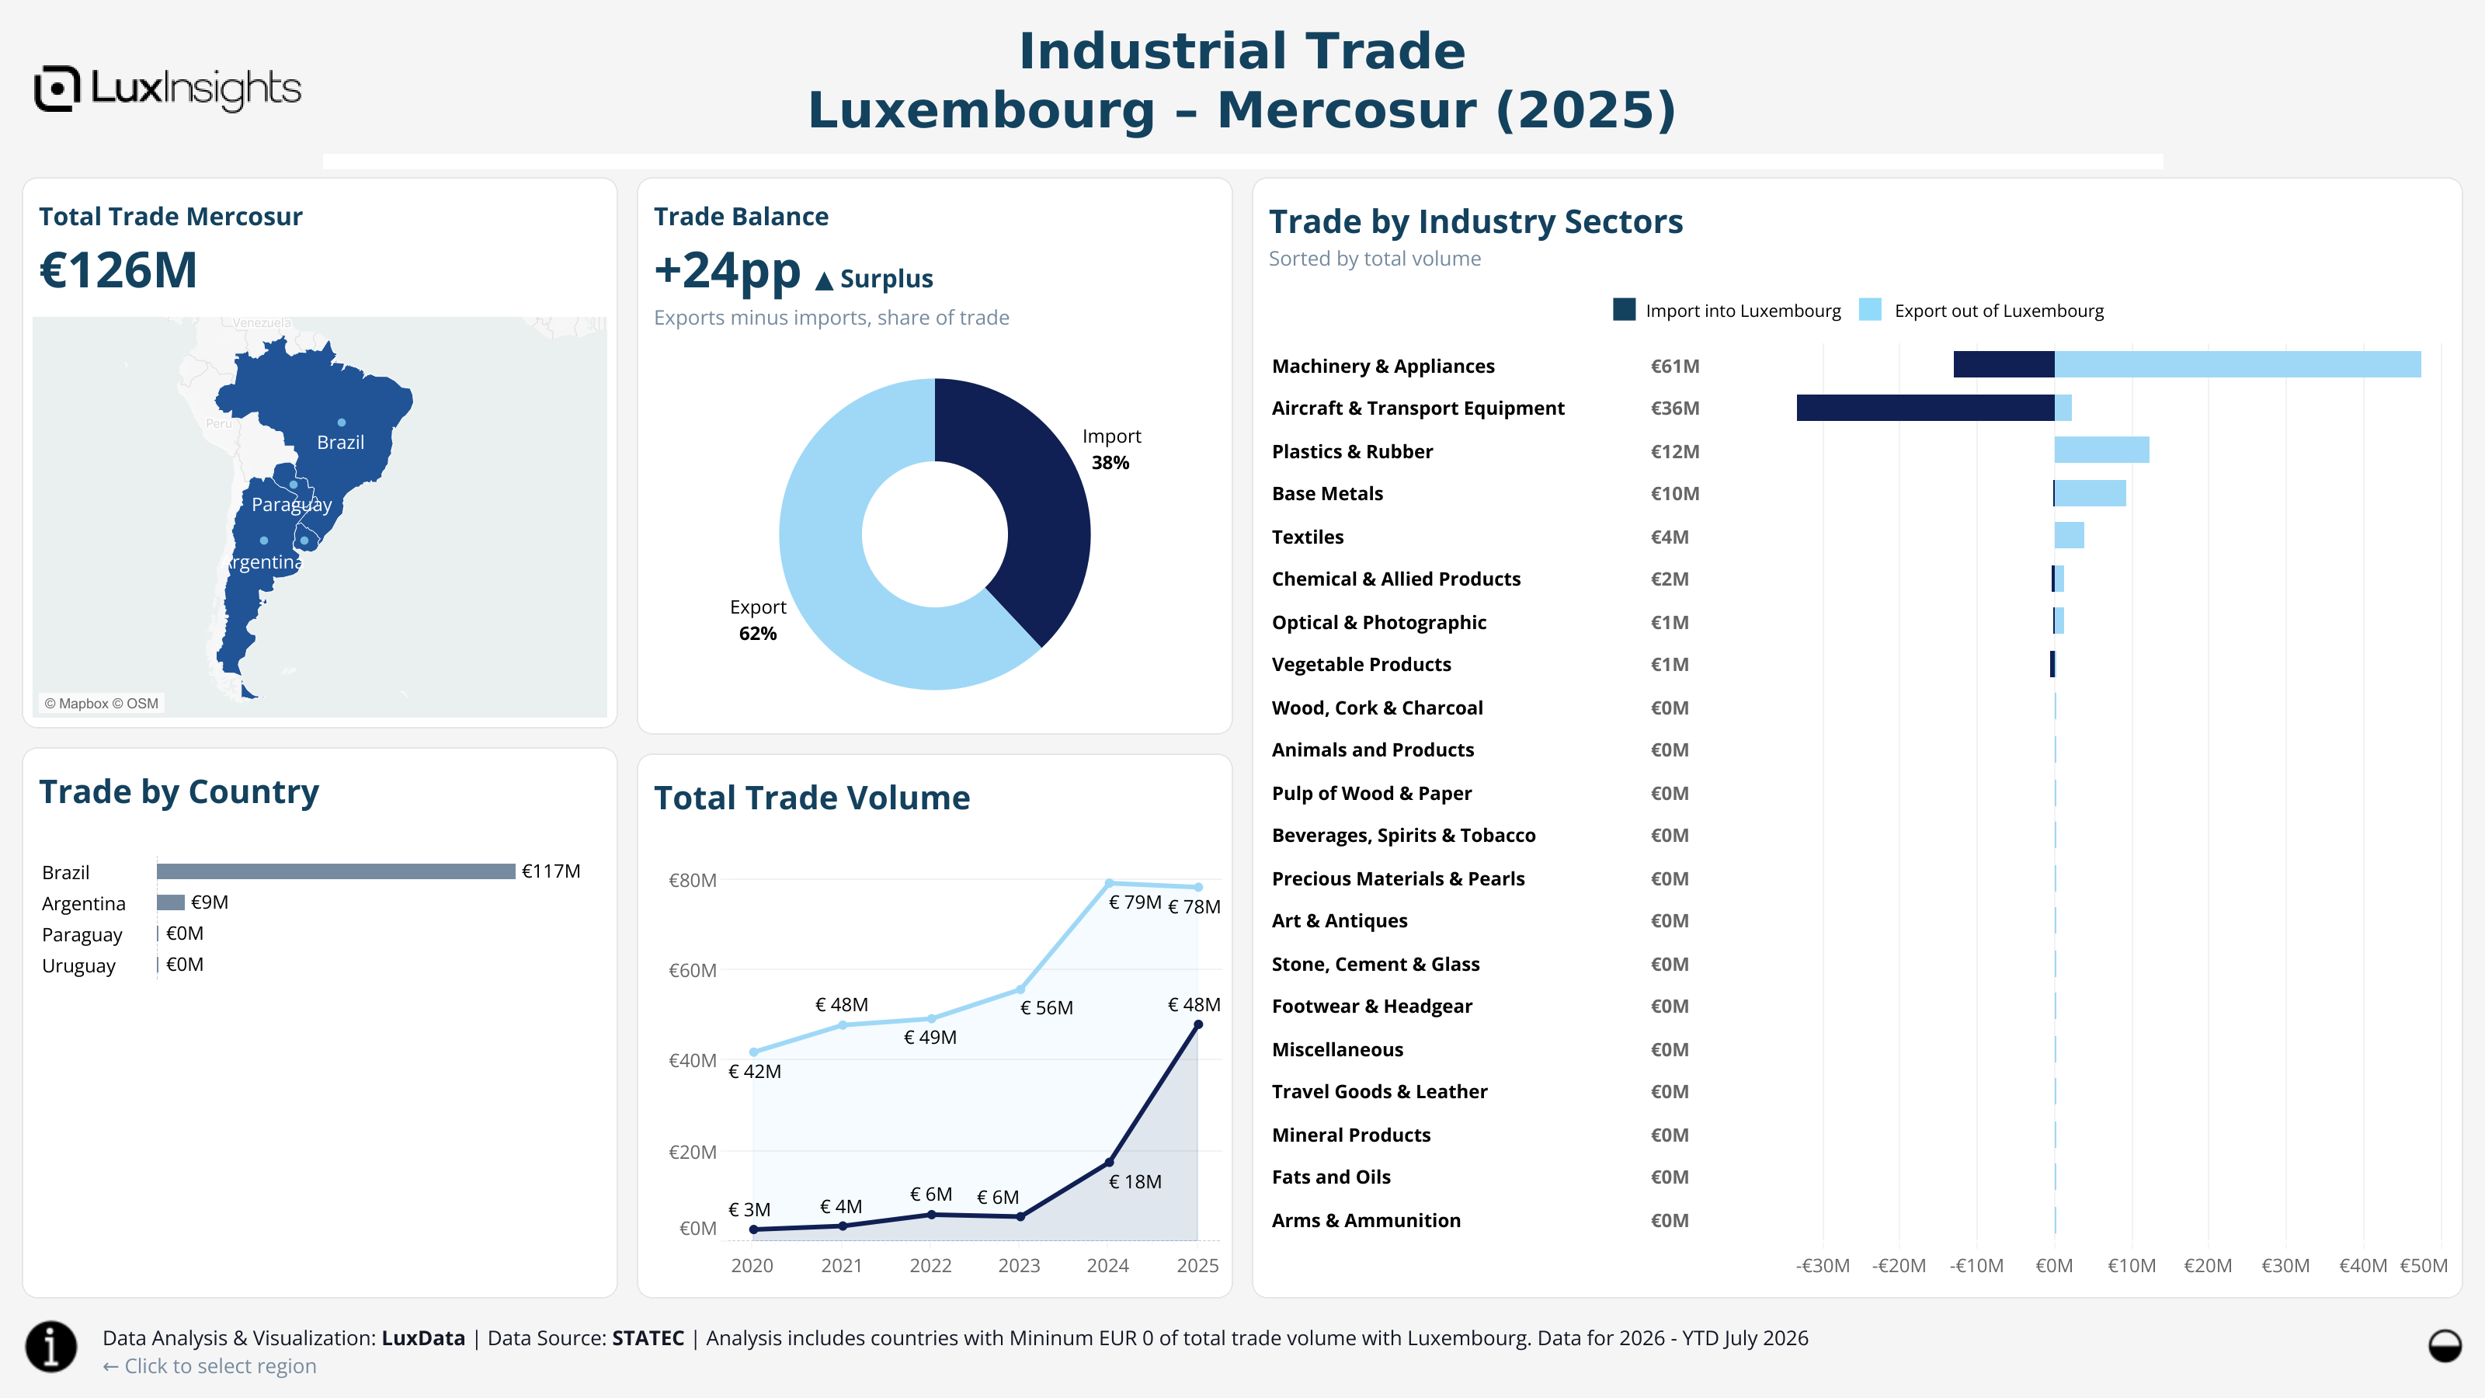Click the 2024 export point € 79M
2485x1398 pixels.
pyautogui.click(x=1110, y=883)
